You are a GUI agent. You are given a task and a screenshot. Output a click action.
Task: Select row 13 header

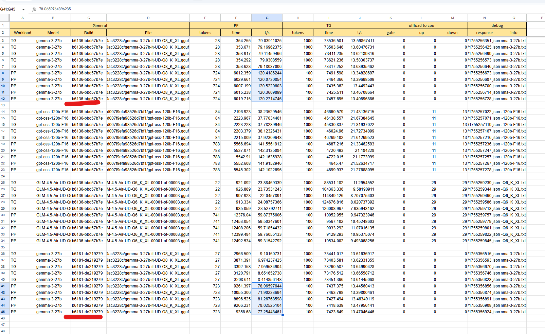(5, 105)
